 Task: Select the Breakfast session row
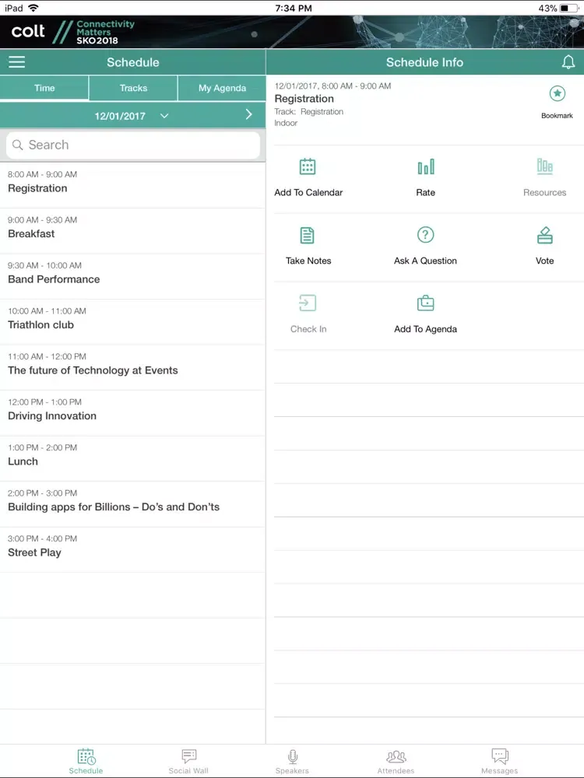pos(132,231)
